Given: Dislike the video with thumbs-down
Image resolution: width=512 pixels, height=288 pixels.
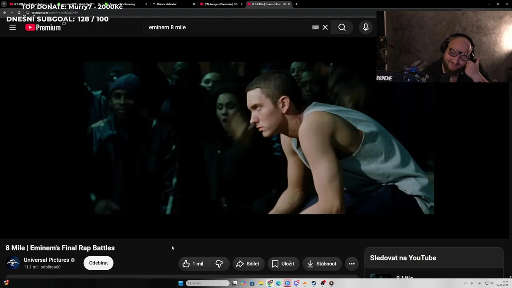Looking at the screenshot, I should point(219,264).
